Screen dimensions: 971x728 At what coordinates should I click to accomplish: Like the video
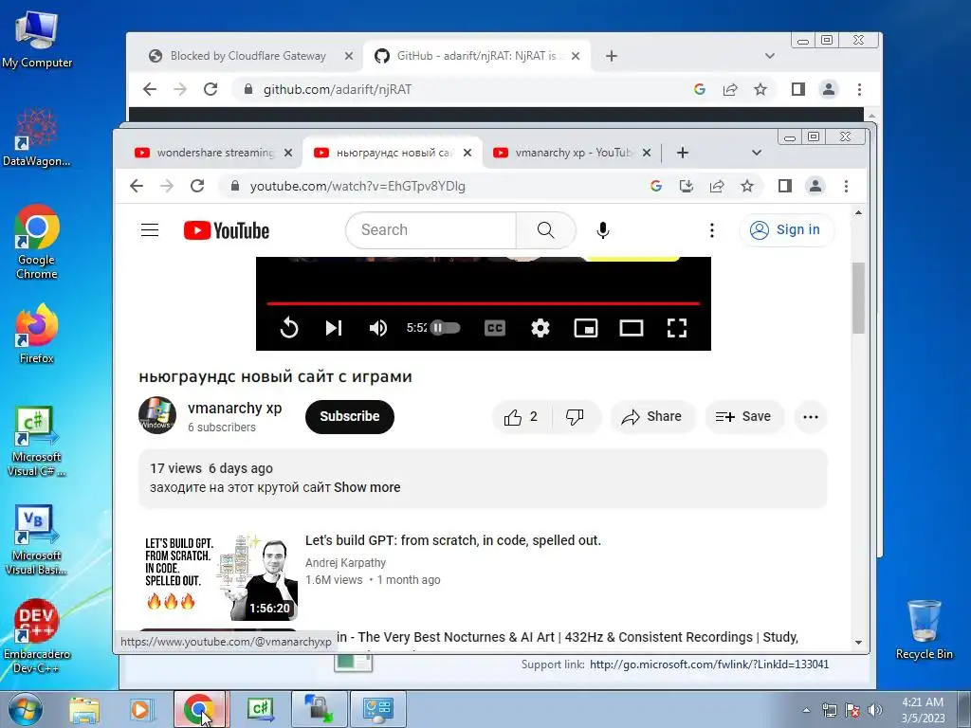pyautogui.click(x=521, y=417)
